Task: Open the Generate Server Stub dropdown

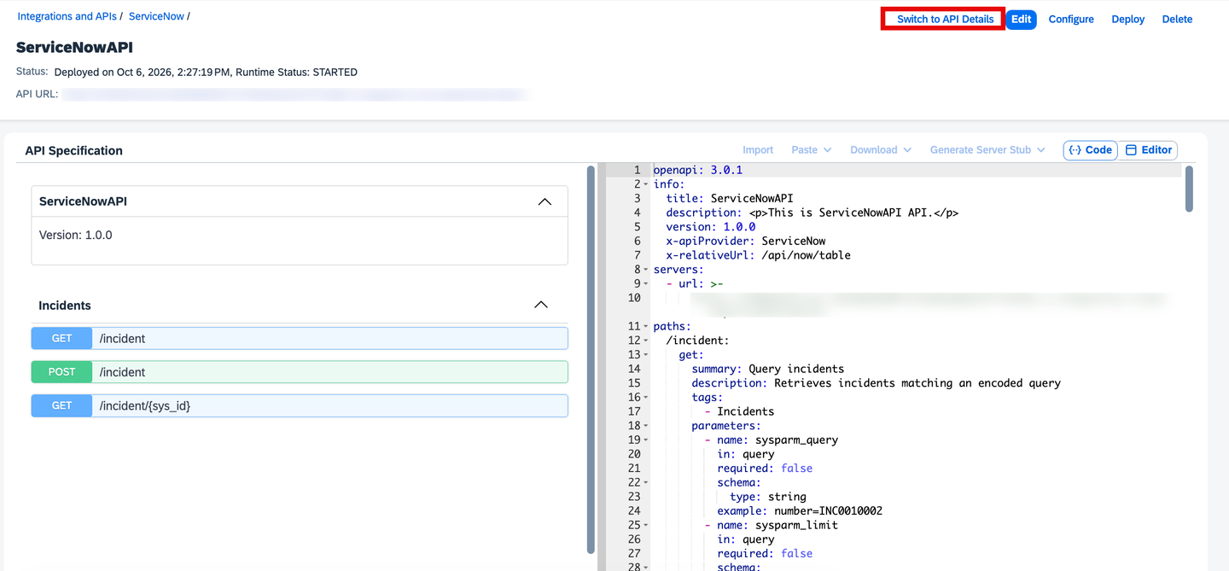Action: coord(987,150)
